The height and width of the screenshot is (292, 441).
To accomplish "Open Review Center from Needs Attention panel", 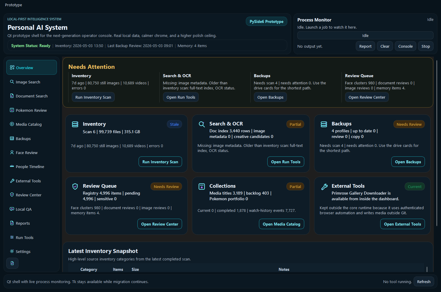I will [x=367, y=97].
